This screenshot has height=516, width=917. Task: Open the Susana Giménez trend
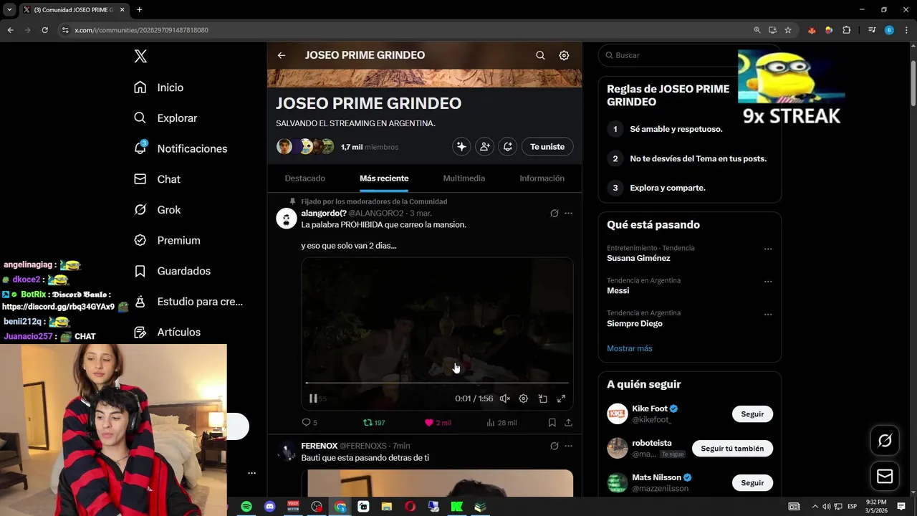pos(638,258)
